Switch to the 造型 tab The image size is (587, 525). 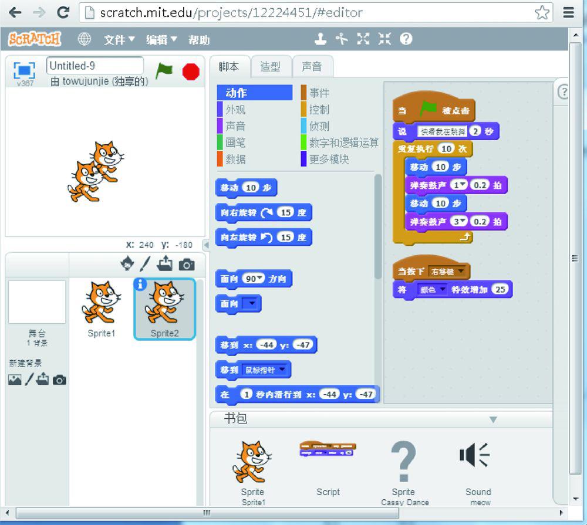(x=270, y=67)
